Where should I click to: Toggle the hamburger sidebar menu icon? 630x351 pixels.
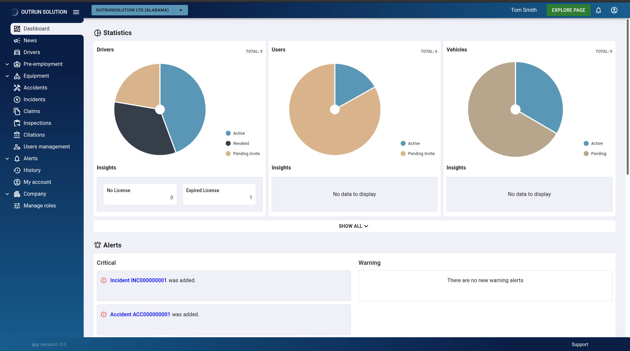tap(76, 12)
